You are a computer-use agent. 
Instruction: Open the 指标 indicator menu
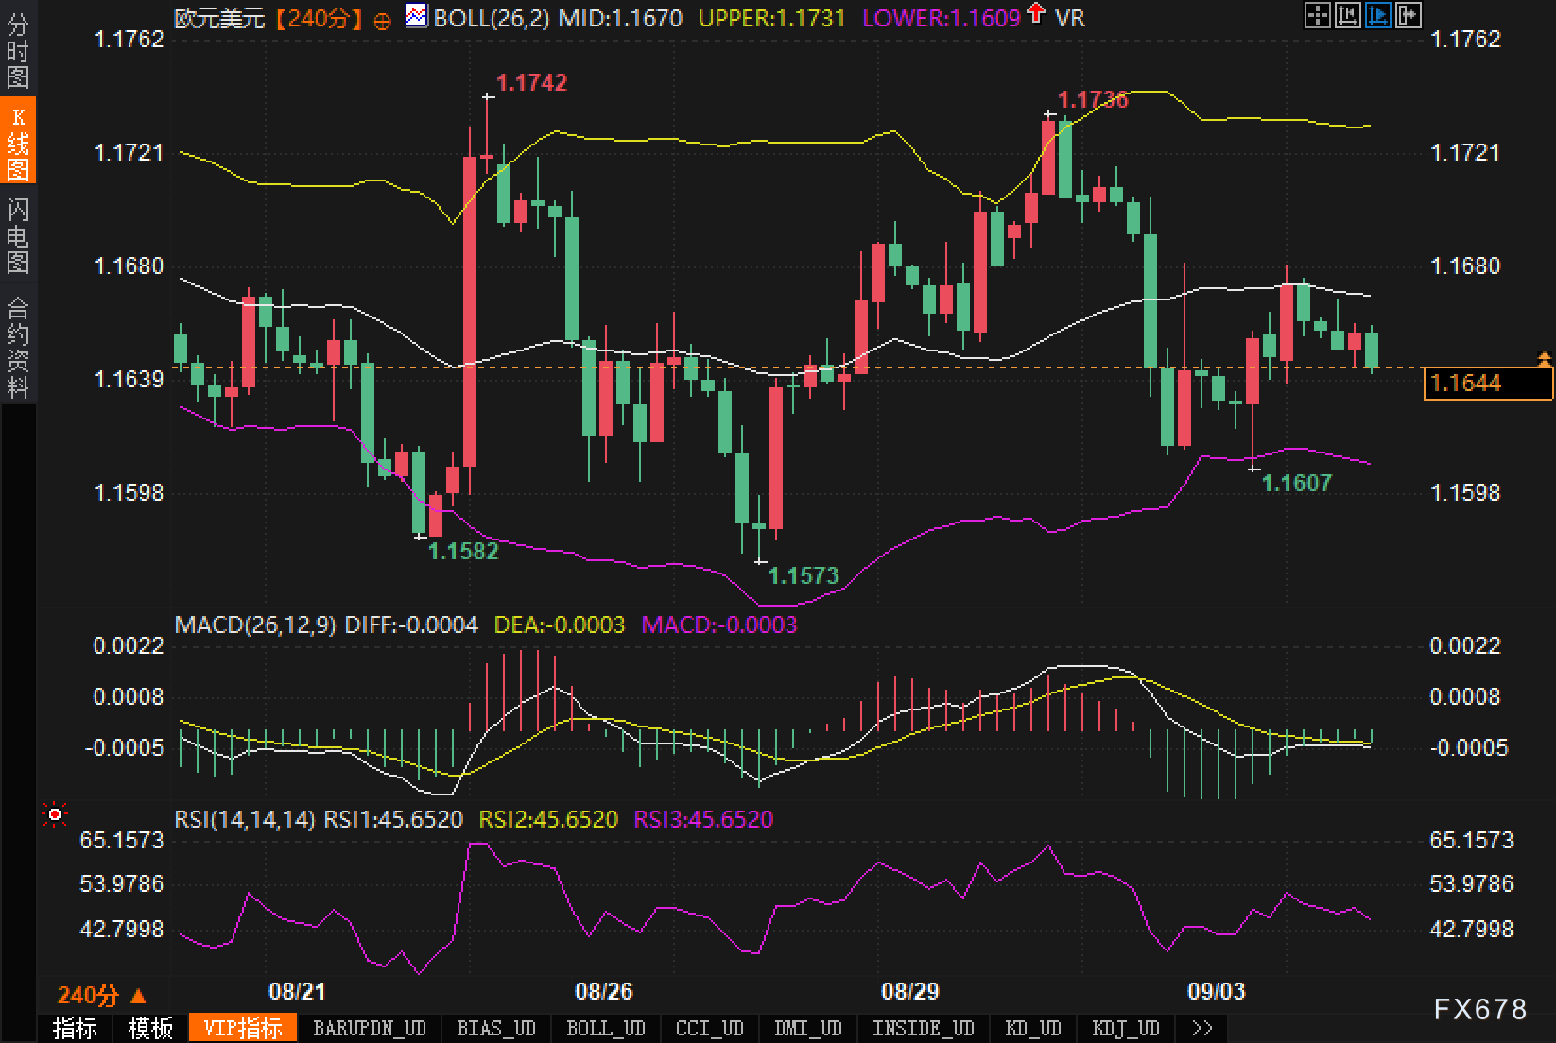coord(75,1028)
